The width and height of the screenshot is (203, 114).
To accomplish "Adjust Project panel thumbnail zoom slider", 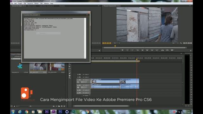I will coord(24,106).
